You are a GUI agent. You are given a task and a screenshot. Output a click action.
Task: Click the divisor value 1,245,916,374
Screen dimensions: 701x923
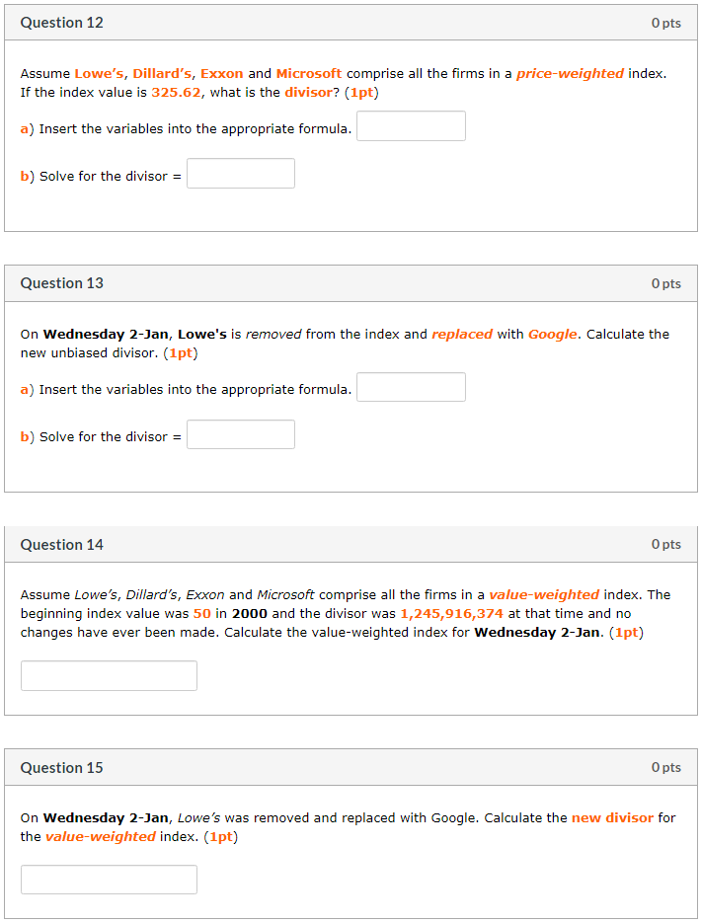pyautogui.click(x=451, y=613)
